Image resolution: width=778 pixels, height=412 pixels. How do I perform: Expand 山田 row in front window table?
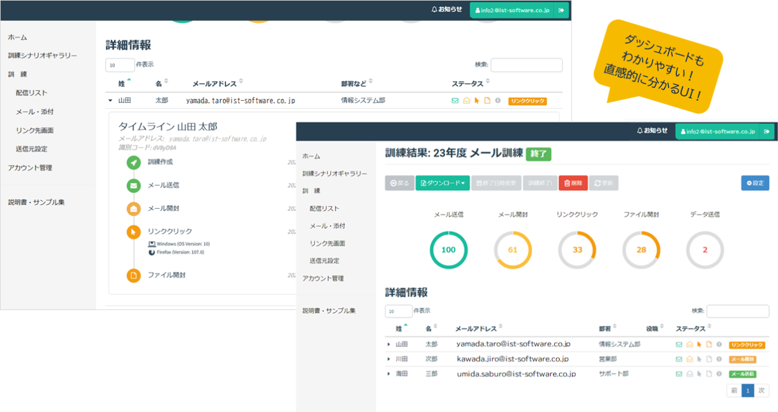pos(388,345)
